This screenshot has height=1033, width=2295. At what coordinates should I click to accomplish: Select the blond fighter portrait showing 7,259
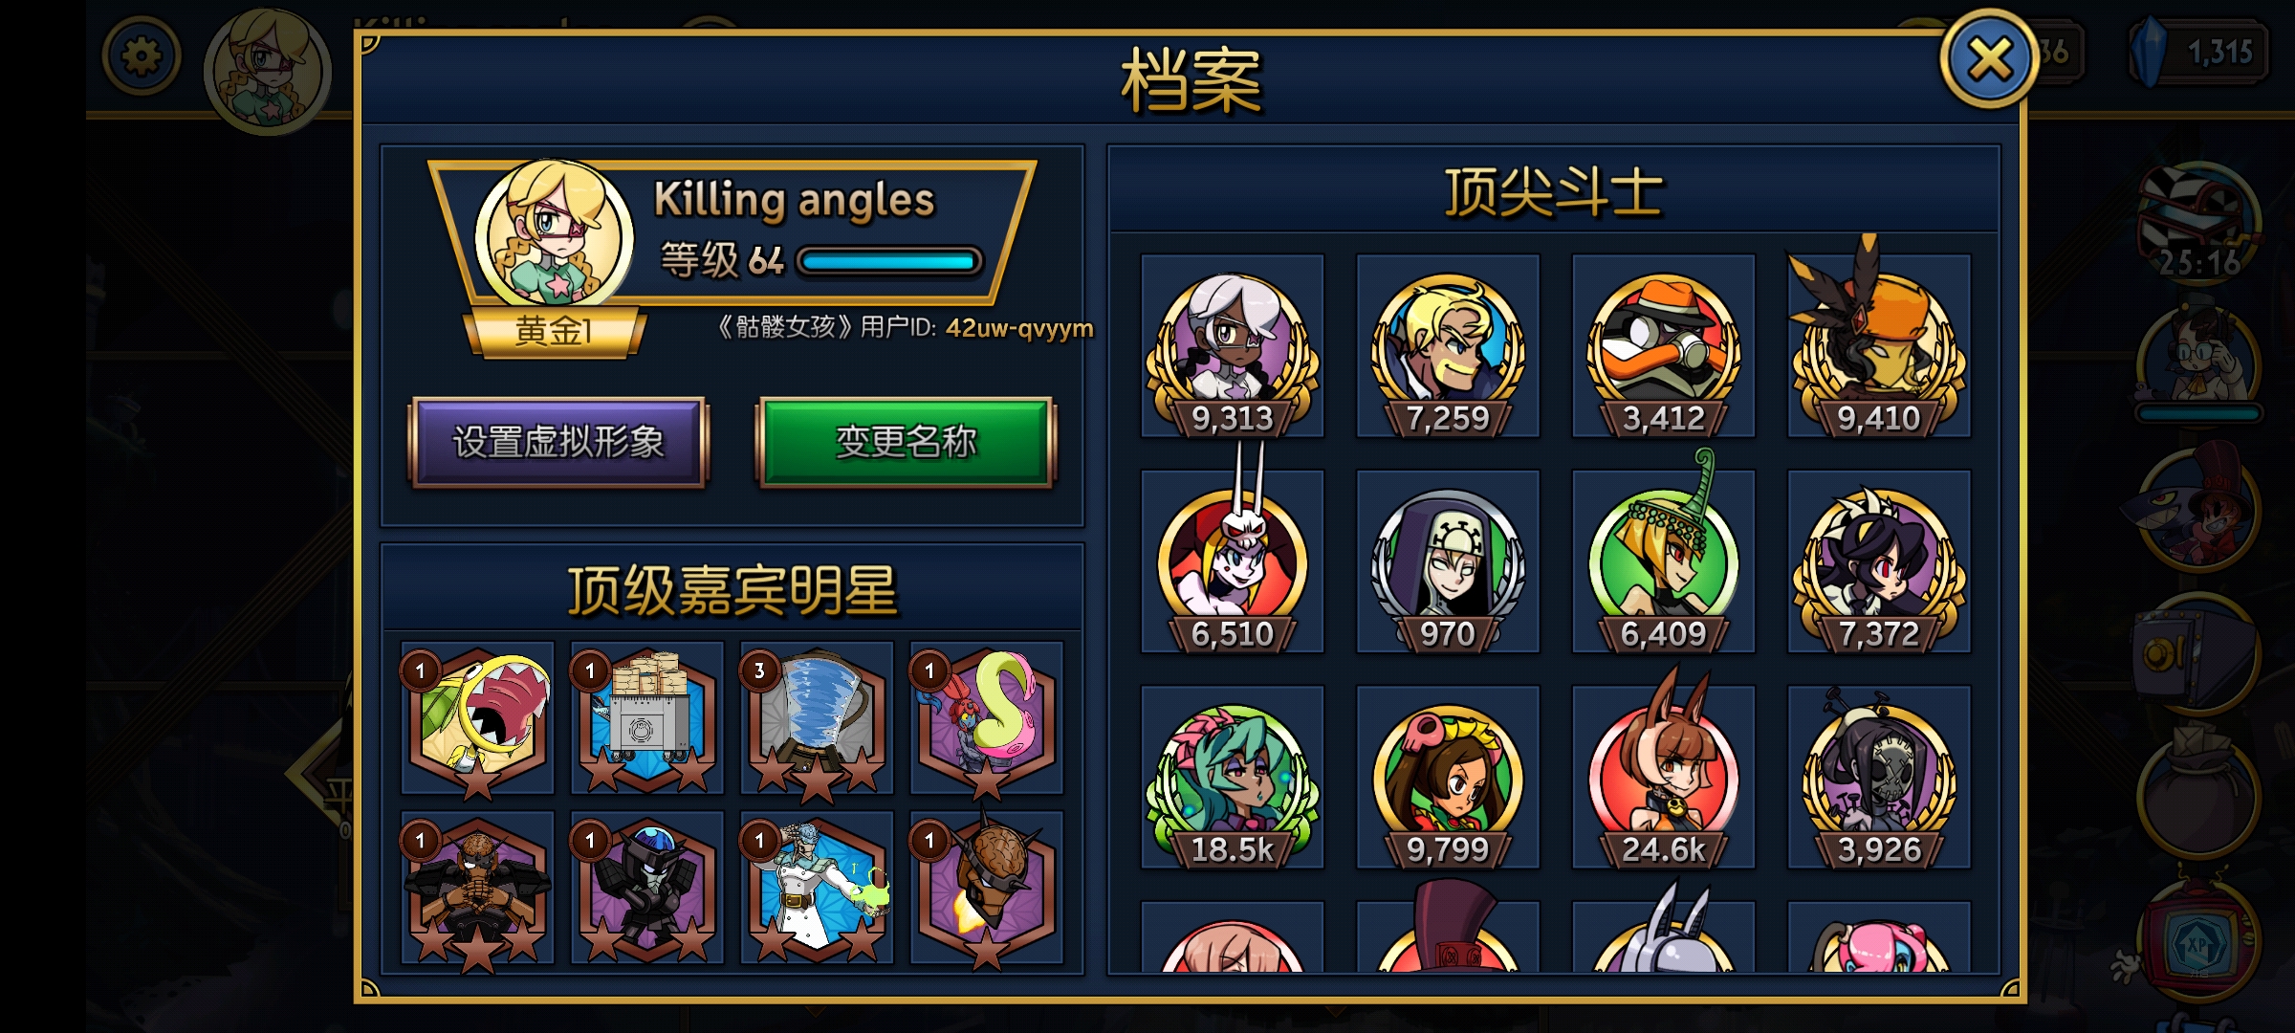click(x=1448, y=346)
